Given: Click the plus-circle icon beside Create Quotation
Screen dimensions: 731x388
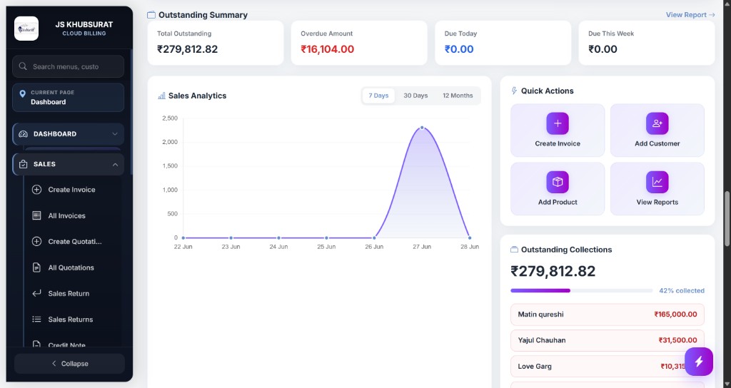Looking at the screenshot, I should pyautogui.click(x=36, y=241).
